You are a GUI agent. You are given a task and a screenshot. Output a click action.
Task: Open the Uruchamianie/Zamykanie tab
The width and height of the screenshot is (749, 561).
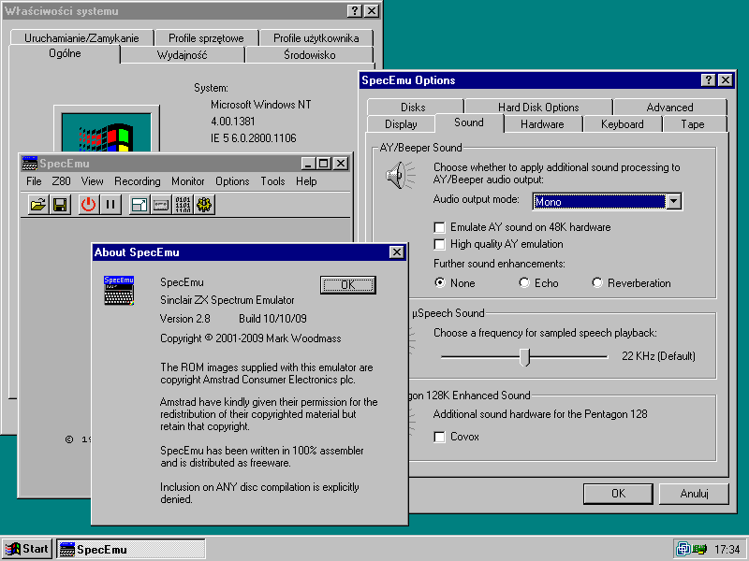coord(81,37)
